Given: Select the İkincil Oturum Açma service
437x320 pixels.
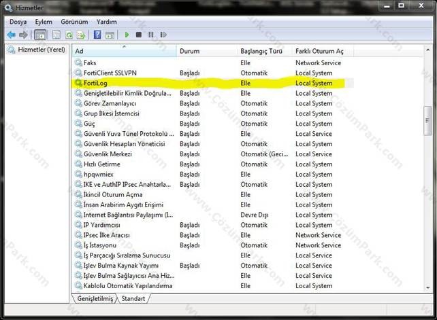Looking at the screenshot, I should tap(213, 194).
